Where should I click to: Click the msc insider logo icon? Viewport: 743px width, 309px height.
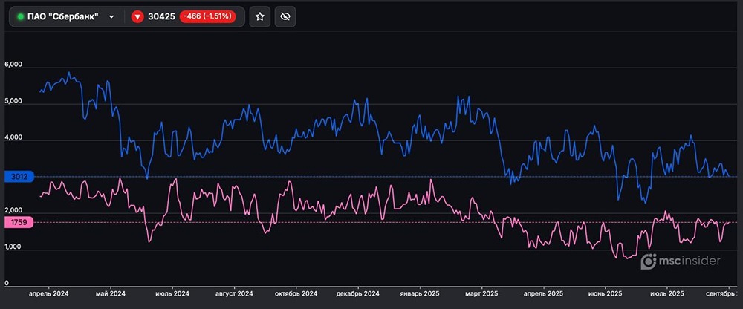pos(649,261)
